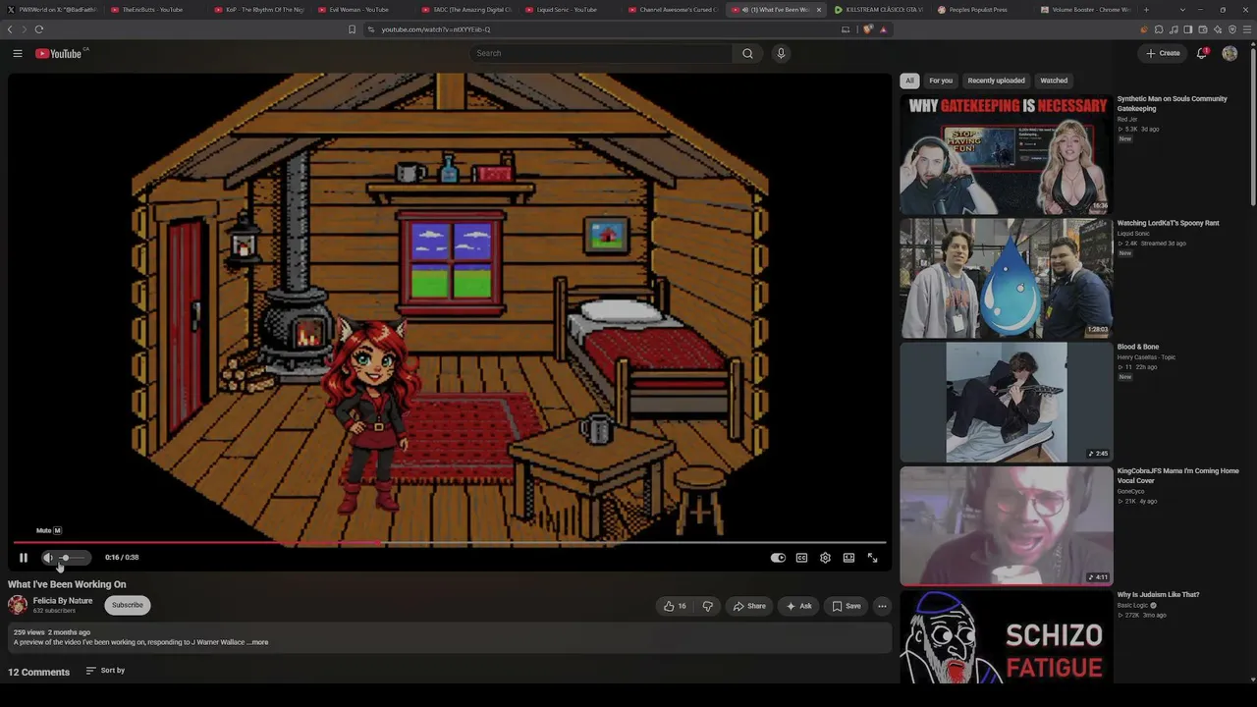Seek on the red video progress bar
Screen dimensions: 1257x707
(x=449, y=542)
